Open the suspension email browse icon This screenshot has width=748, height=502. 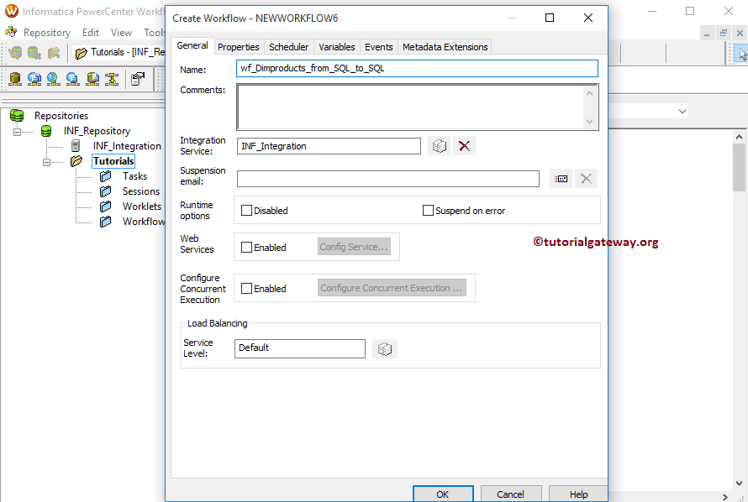click(561, 179)
